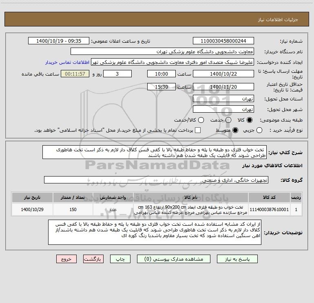Choose the متوسط purchase type radio
This screenshot has width=314, height=303.
click(x=235, y=130)
